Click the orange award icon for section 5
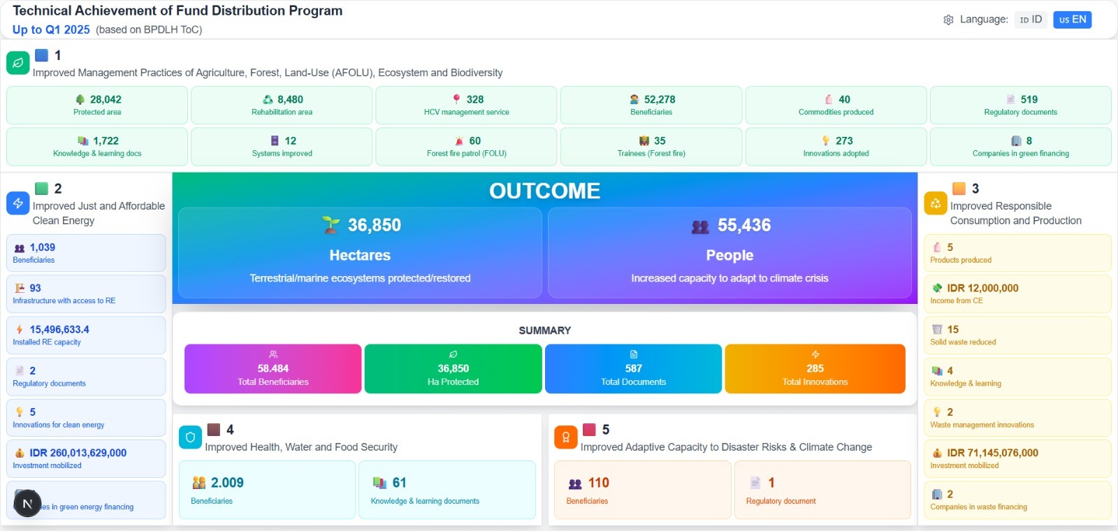The image size is (1118, 531). click(566, 437)
